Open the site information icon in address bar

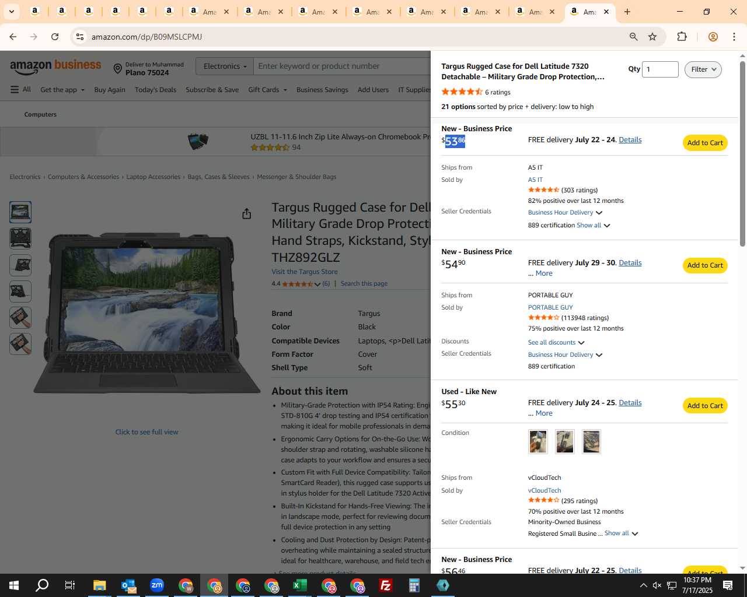click(80, 37)
